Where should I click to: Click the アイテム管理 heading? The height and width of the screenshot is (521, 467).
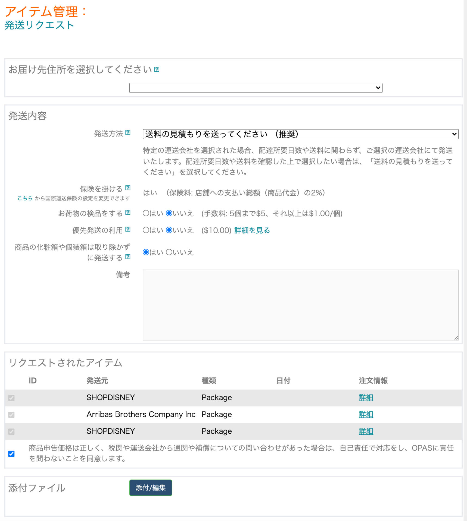[45, 12]
